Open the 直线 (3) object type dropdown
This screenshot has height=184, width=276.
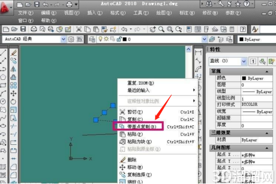pos(244,61)
